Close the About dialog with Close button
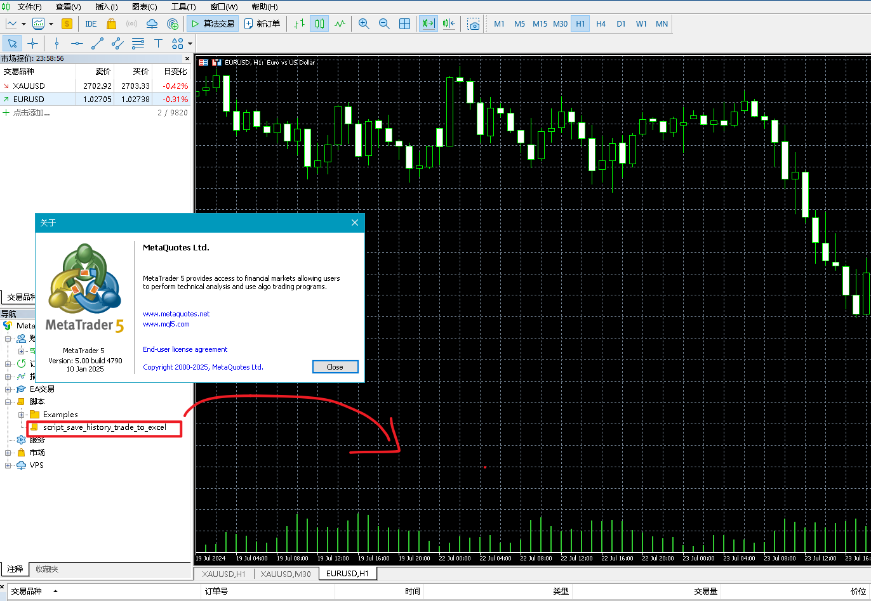The height and width of the screenshot is (601, 871). point(335,367)
